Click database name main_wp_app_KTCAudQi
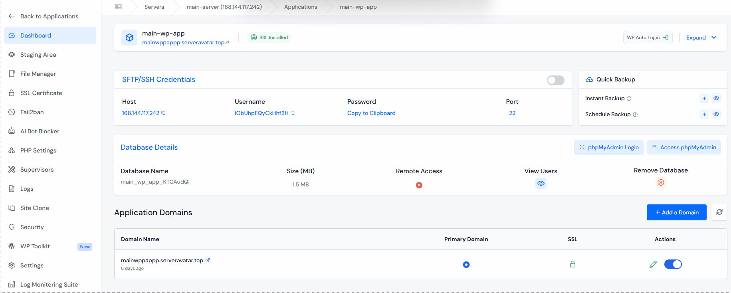The width and height of the screenshot is (731, 293). point(155,182)
